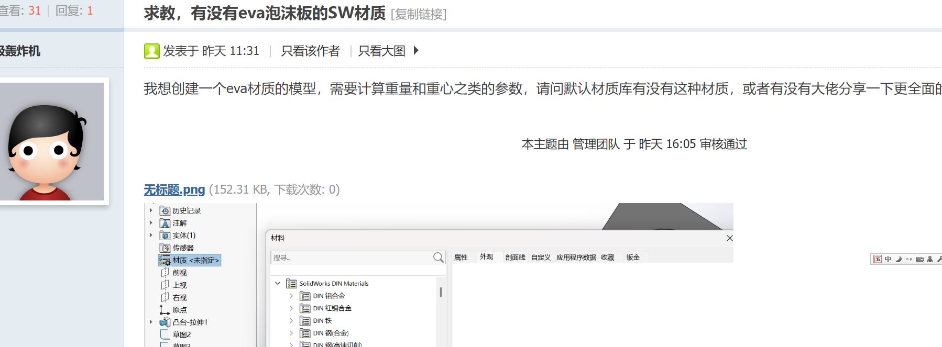The image size is (942, 347).
Task: Open the 剖面线 tab in material dialog
Action: tap(515, 258)
